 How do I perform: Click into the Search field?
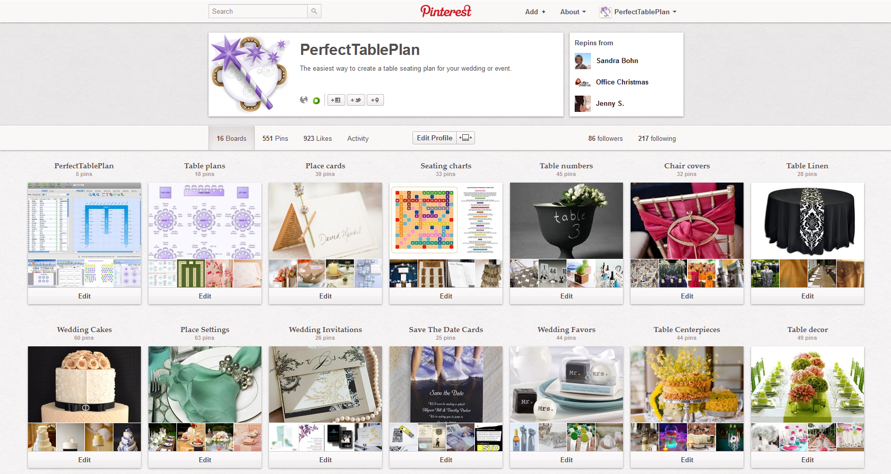coord(258,11)
